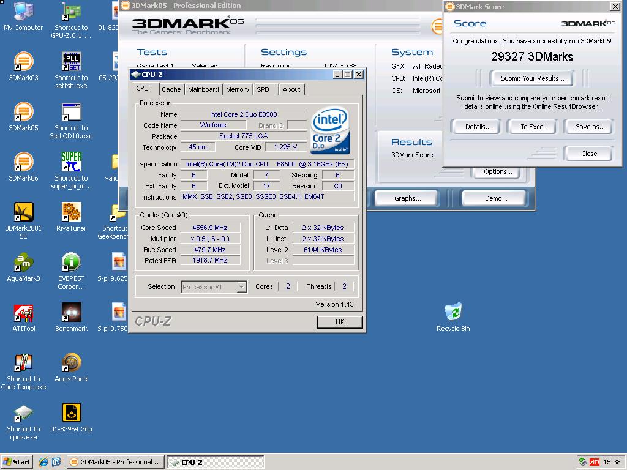Viewport: 627px width, 470px height.
Task: Click Bus Speed value 479.7 MHz
Action: click(x=211, y=250)
